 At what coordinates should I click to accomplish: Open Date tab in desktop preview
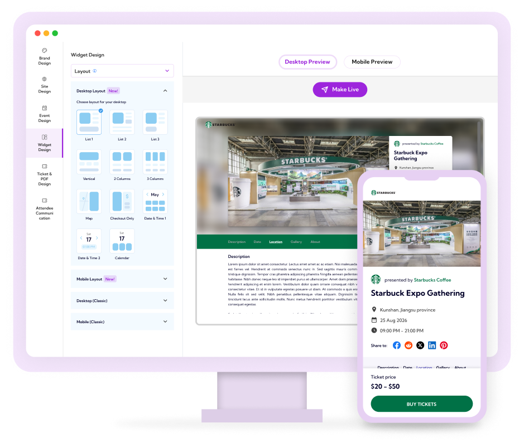257,242
